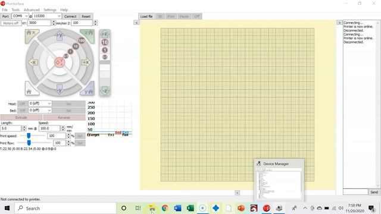This screenshot has height=214, width=381.
Task: Send the typed command with Send
Action: (x=374, y=192)
